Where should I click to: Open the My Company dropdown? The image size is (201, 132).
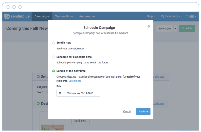170,16
